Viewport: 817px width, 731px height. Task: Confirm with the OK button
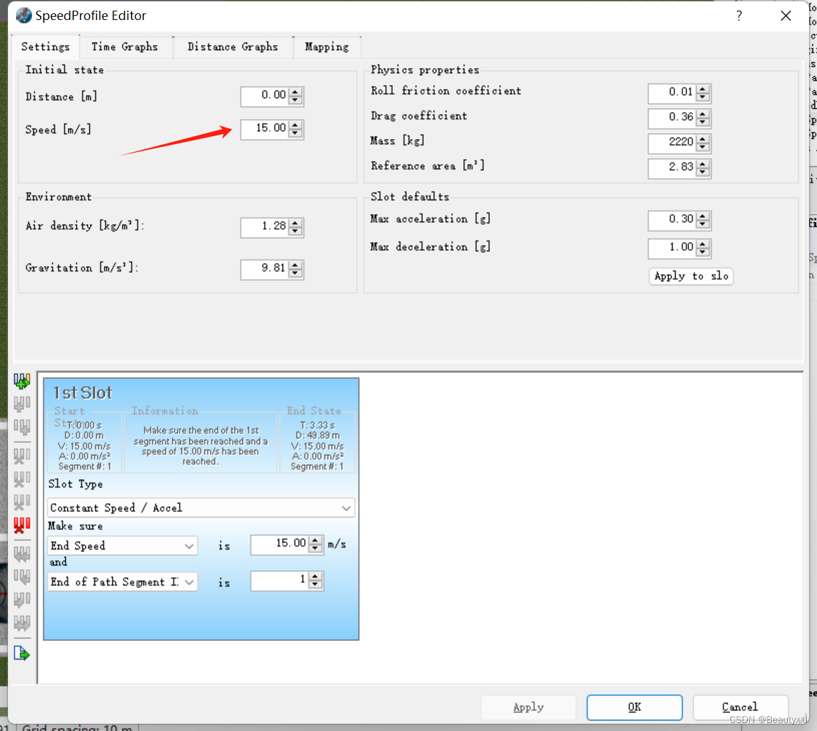(x=635, y=707)
